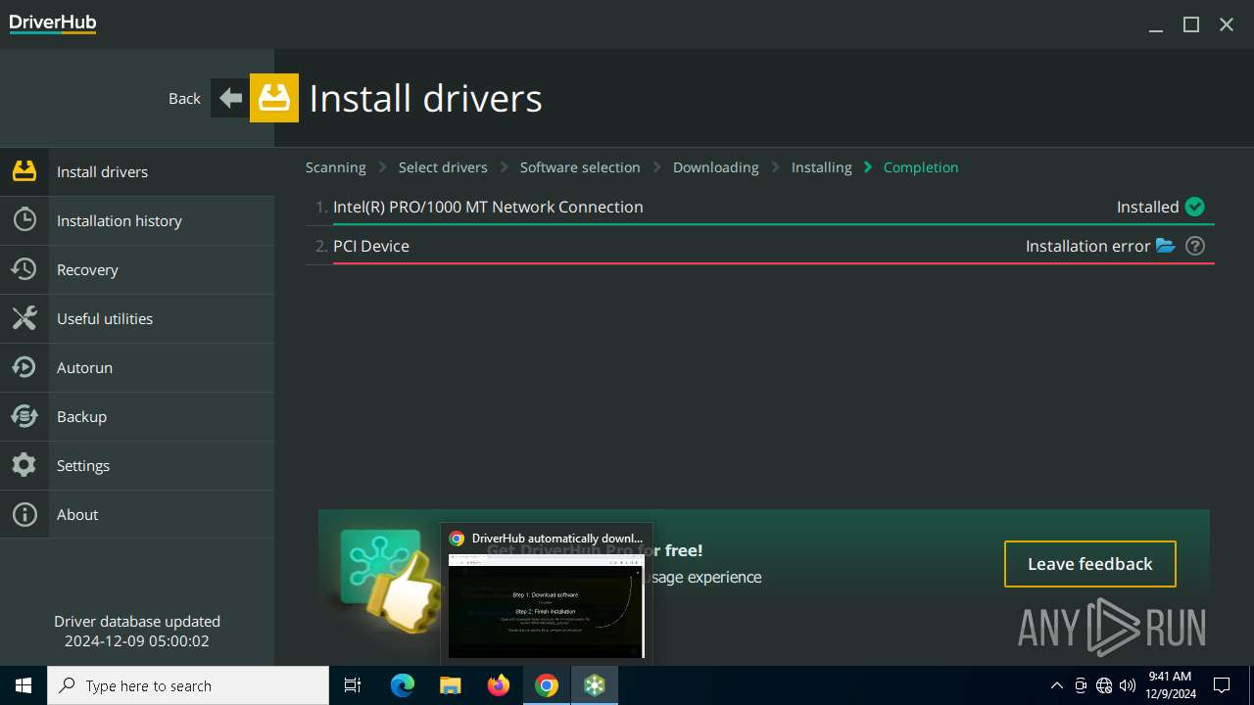This screenshot has width=1254, height=705.
Task: Open Installation history menu item
Action: (137, 220)
